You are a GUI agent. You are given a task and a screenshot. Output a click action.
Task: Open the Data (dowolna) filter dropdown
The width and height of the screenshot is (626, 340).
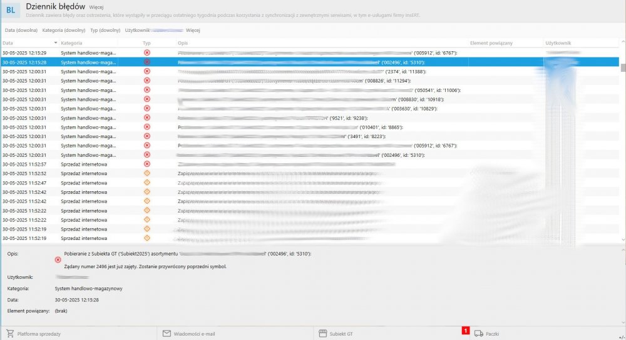pyautogui.click(x=20, y=30)
